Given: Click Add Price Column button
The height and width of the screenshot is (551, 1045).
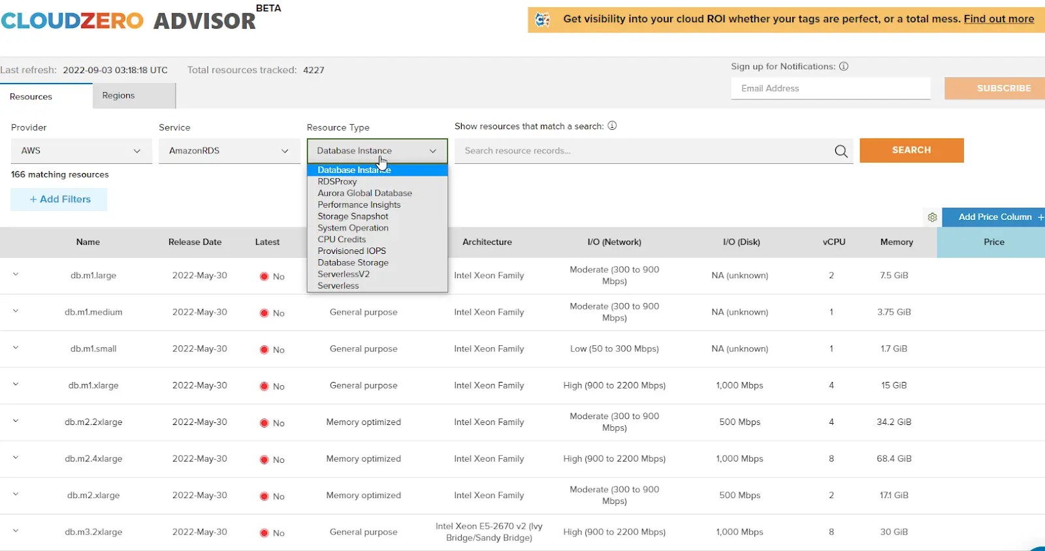Looking at the screenshot, I should (x=994, y=217).
